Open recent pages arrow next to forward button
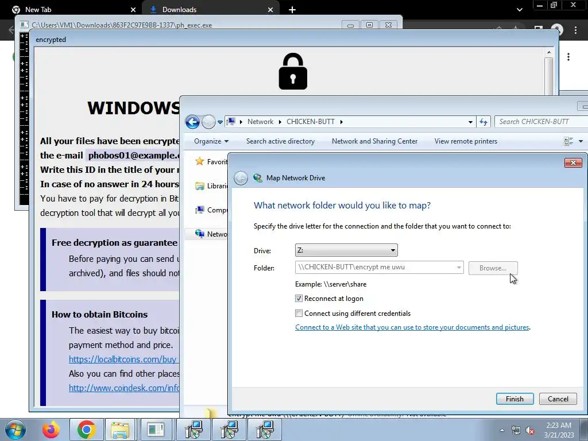 point(220,122)
